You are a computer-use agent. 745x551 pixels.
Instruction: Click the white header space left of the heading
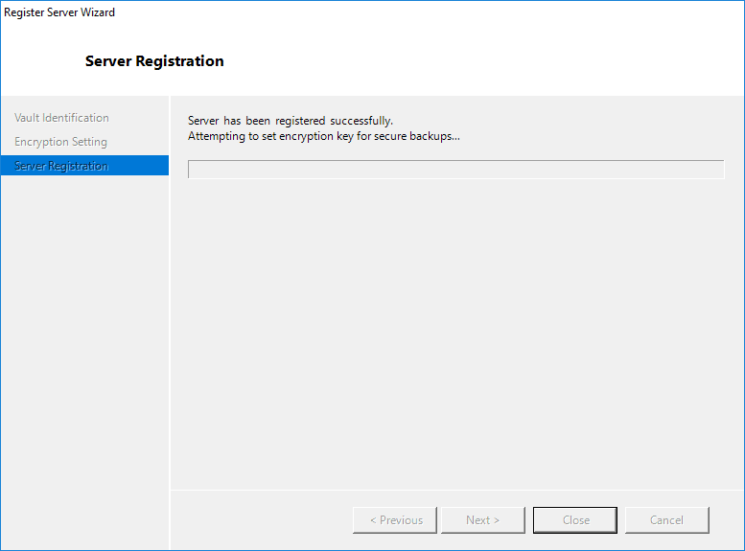[43, 61]
